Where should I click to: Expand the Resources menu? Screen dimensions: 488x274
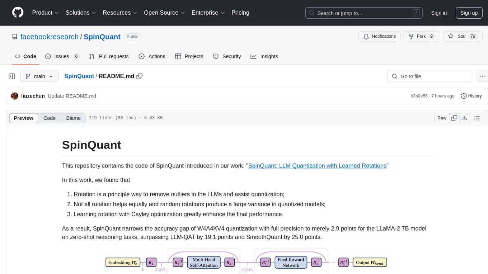coord(120,13)
